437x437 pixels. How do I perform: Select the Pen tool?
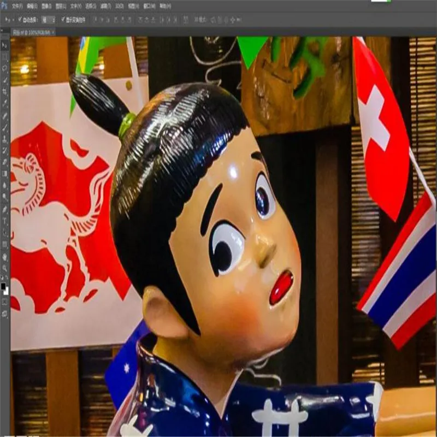[5, 209]
